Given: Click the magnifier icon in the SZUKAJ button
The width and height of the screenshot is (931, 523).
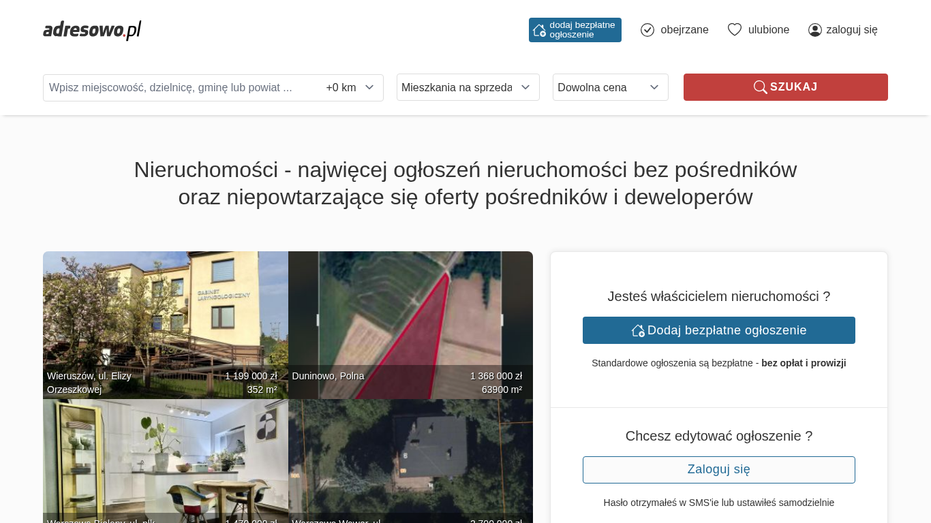Looking at the screenshot, I should pyautogui.click(x=760, y=87).
